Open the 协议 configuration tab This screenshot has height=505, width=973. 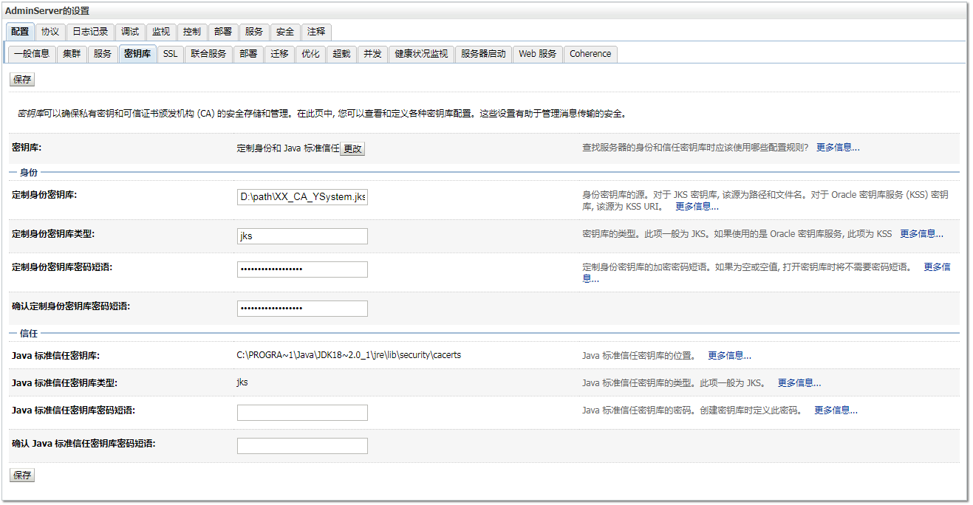49,32
